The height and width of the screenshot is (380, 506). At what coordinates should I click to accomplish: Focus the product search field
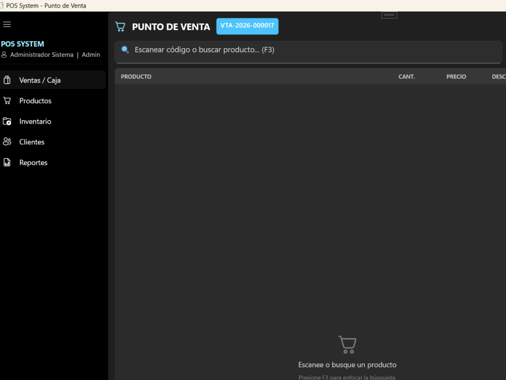(309, 51)
